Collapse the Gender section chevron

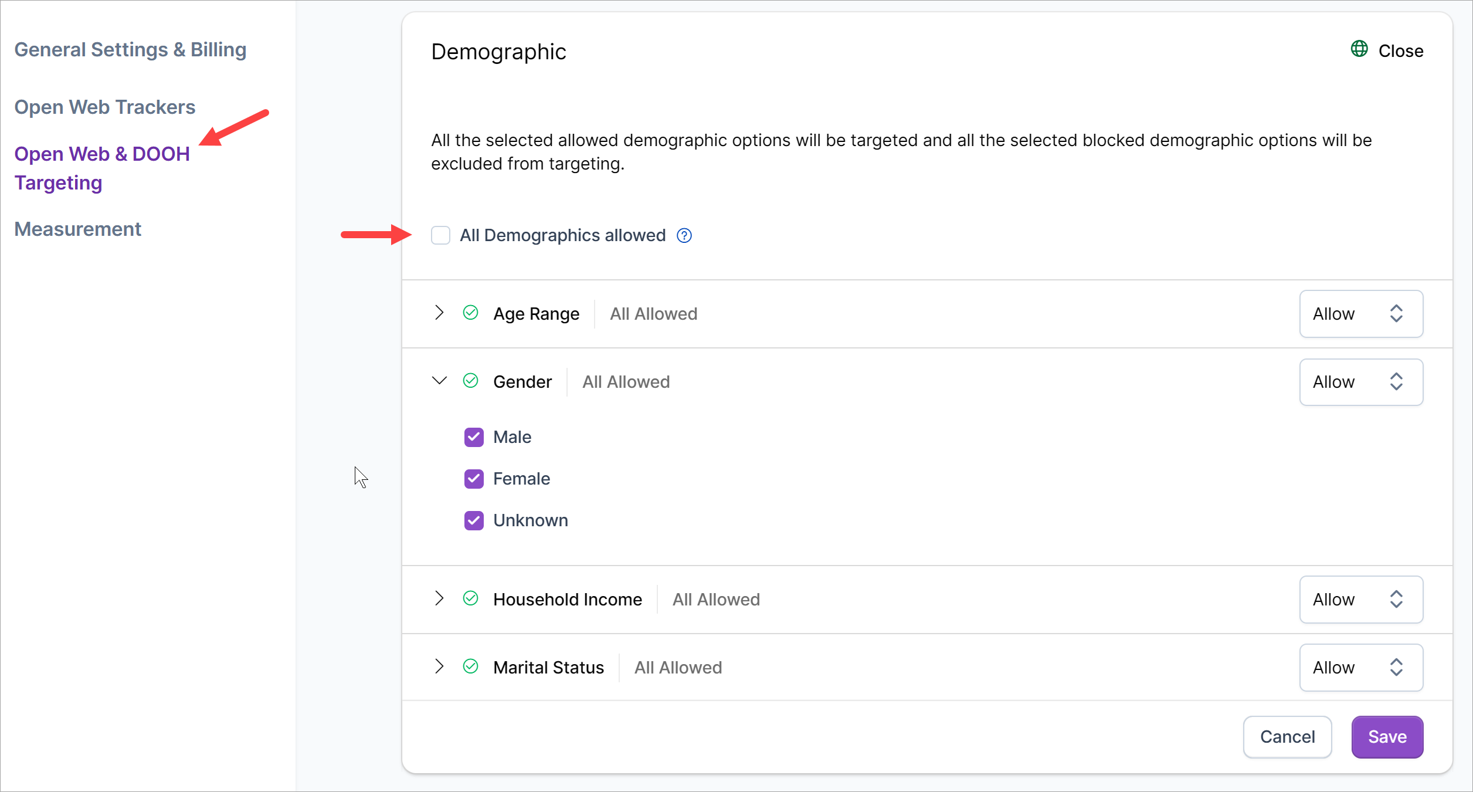(x=439, y=381)
